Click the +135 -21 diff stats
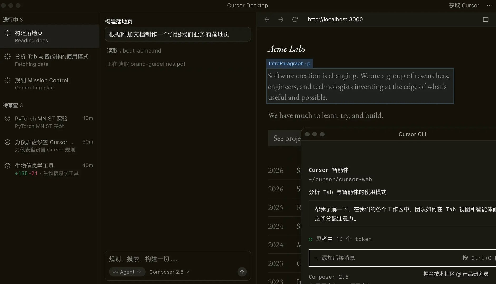 pos(26,174)
